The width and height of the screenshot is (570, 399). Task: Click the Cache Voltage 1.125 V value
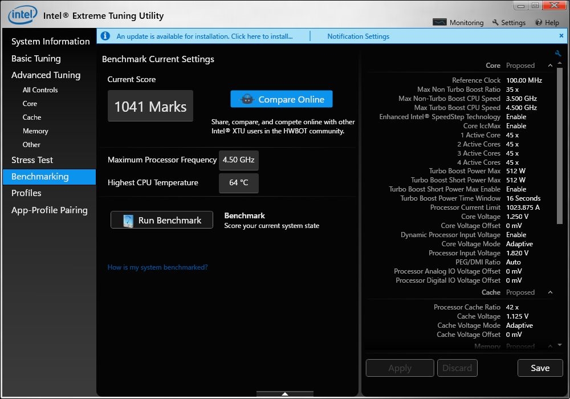[517, 316]
